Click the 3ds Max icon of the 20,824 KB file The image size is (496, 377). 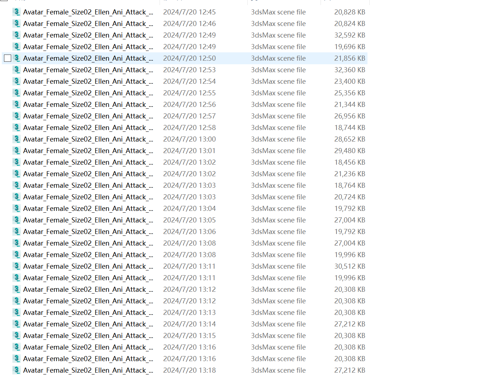point(17,23)
